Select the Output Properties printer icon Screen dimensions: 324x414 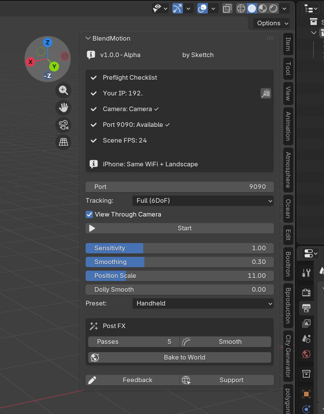coord(306,308)
